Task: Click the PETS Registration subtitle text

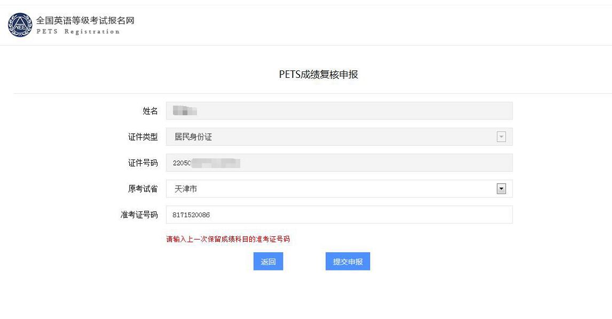Action: point(78,31)
